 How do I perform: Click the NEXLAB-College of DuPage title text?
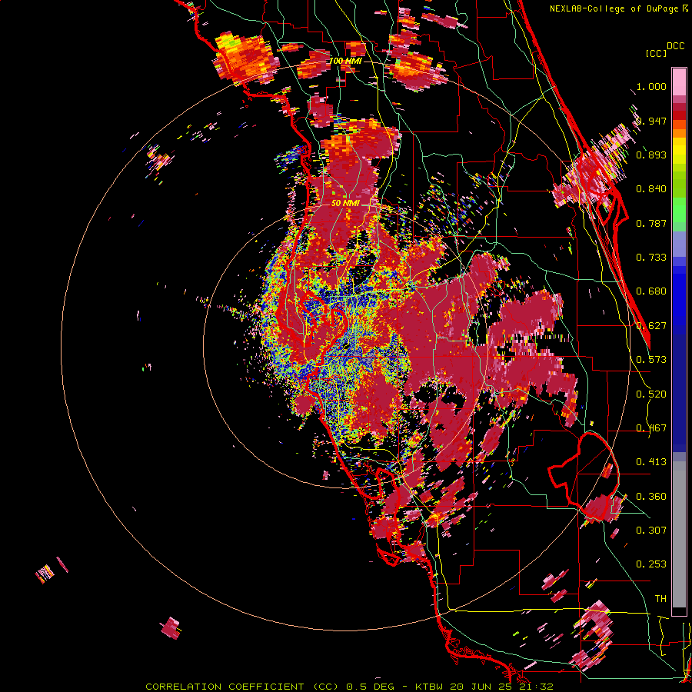tap(614, 8)
